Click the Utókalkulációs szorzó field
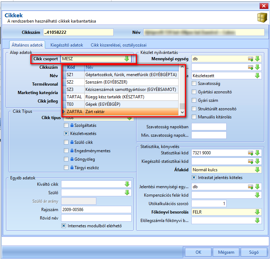Viewport: 270px width, 259px height. pos(209,204)
